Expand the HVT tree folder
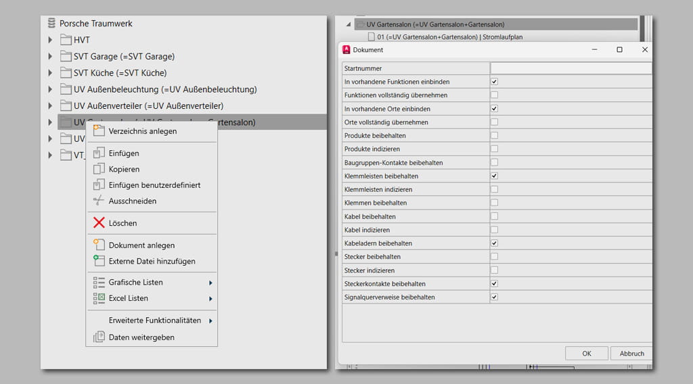The height and width of the screenshot is (384, 693). [x=50, y=40]
